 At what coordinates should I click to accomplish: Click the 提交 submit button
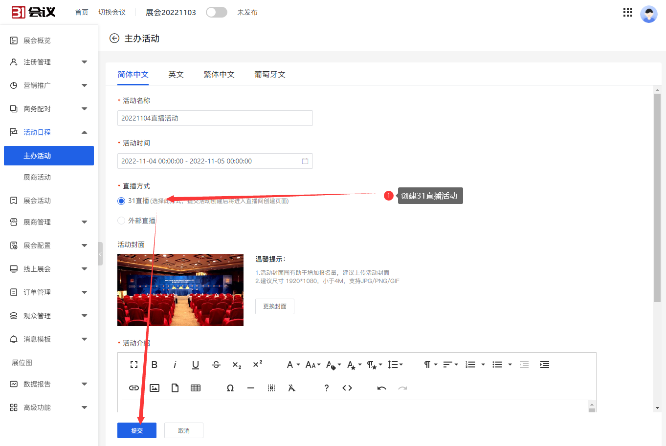[x=137, y=430]
